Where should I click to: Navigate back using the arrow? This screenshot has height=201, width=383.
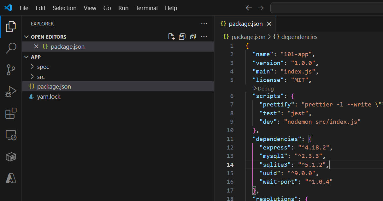click(x=249, y=8)
